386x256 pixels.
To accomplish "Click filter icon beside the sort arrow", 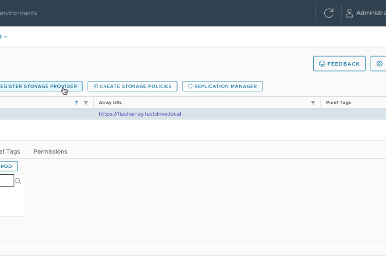I will (x=85, y=103).
